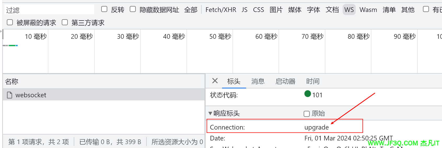Select the WS filter type
The height and width of the screenshot is (148, 442).
click(x=349, y=10)
